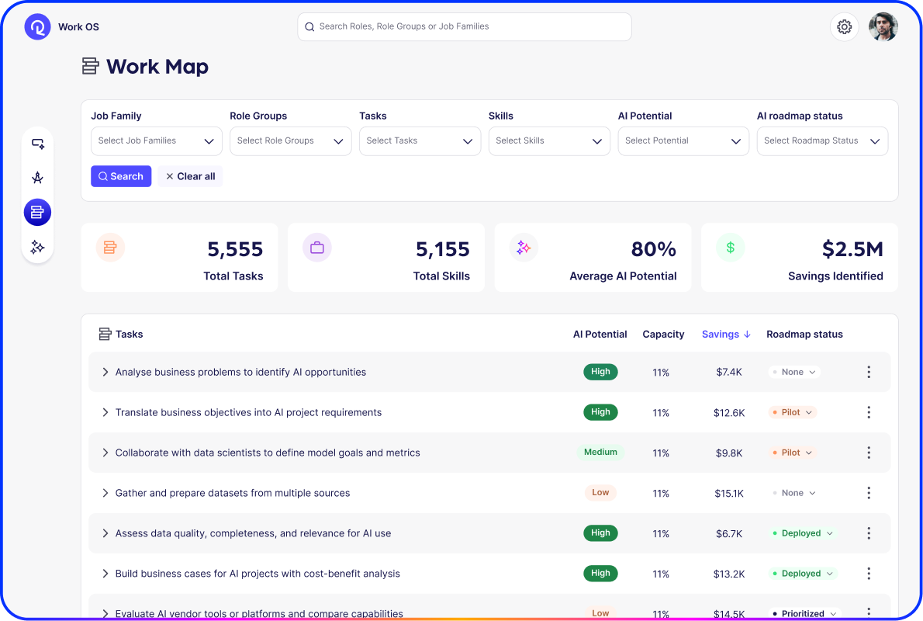The height and width of the screenshot is (621, 923).
Task: Open the AI sparkles sidebar icon
Action: pyautogui.click(x=37, y=247)
